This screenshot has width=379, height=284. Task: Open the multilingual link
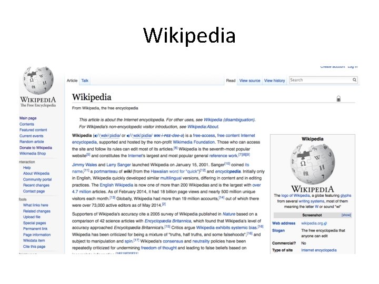[171, 178]
